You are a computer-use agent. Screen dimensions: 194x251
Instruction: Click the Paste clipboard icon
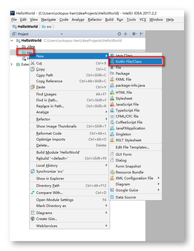33,87
